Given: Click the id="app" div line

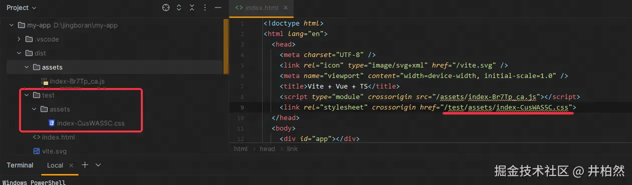Looking at the screenshot, I should coord(320,138).
